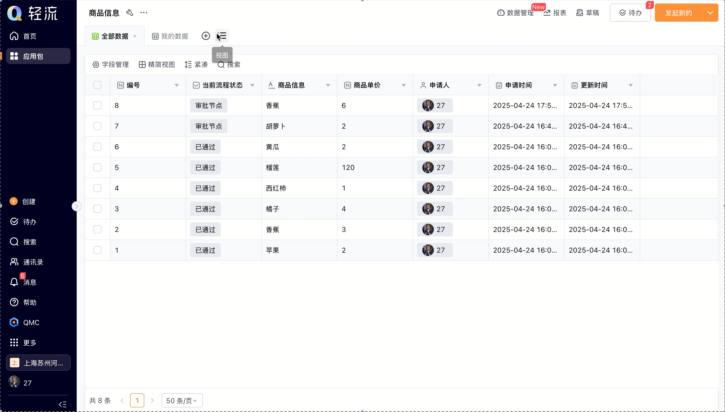Screen dimensions: 725x412
Task: Open 编号 column dropdown arrow
Action: 177,85
